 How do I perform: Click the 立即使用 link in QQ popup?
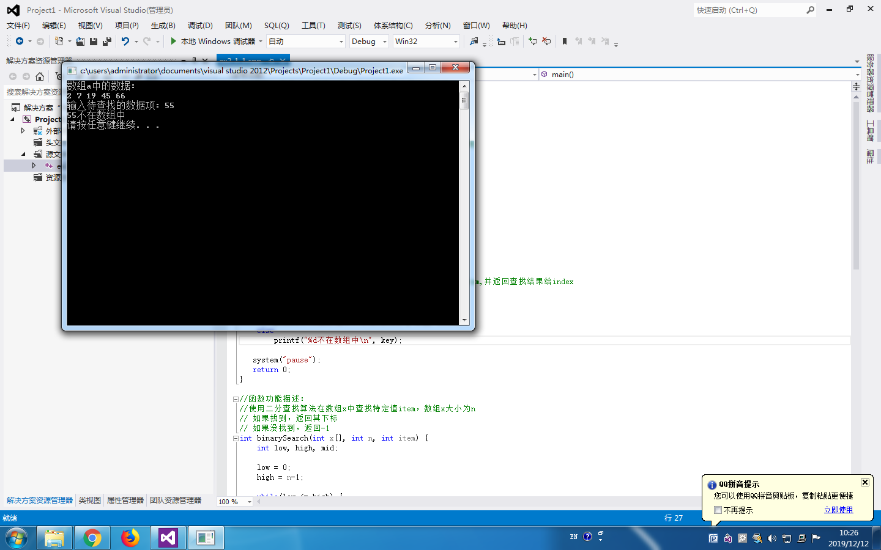coord(838,510)
